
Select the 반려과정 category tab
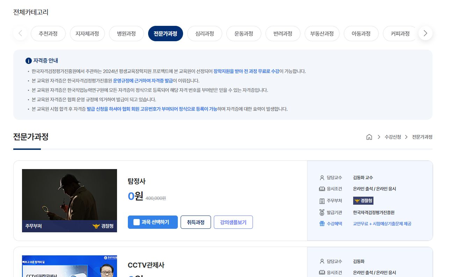(283, 34)
